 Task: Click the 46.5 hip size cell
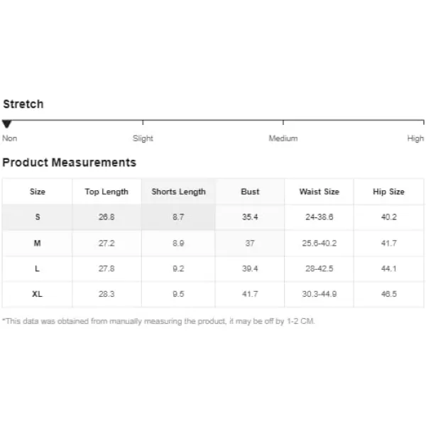[x=389, y=294]
